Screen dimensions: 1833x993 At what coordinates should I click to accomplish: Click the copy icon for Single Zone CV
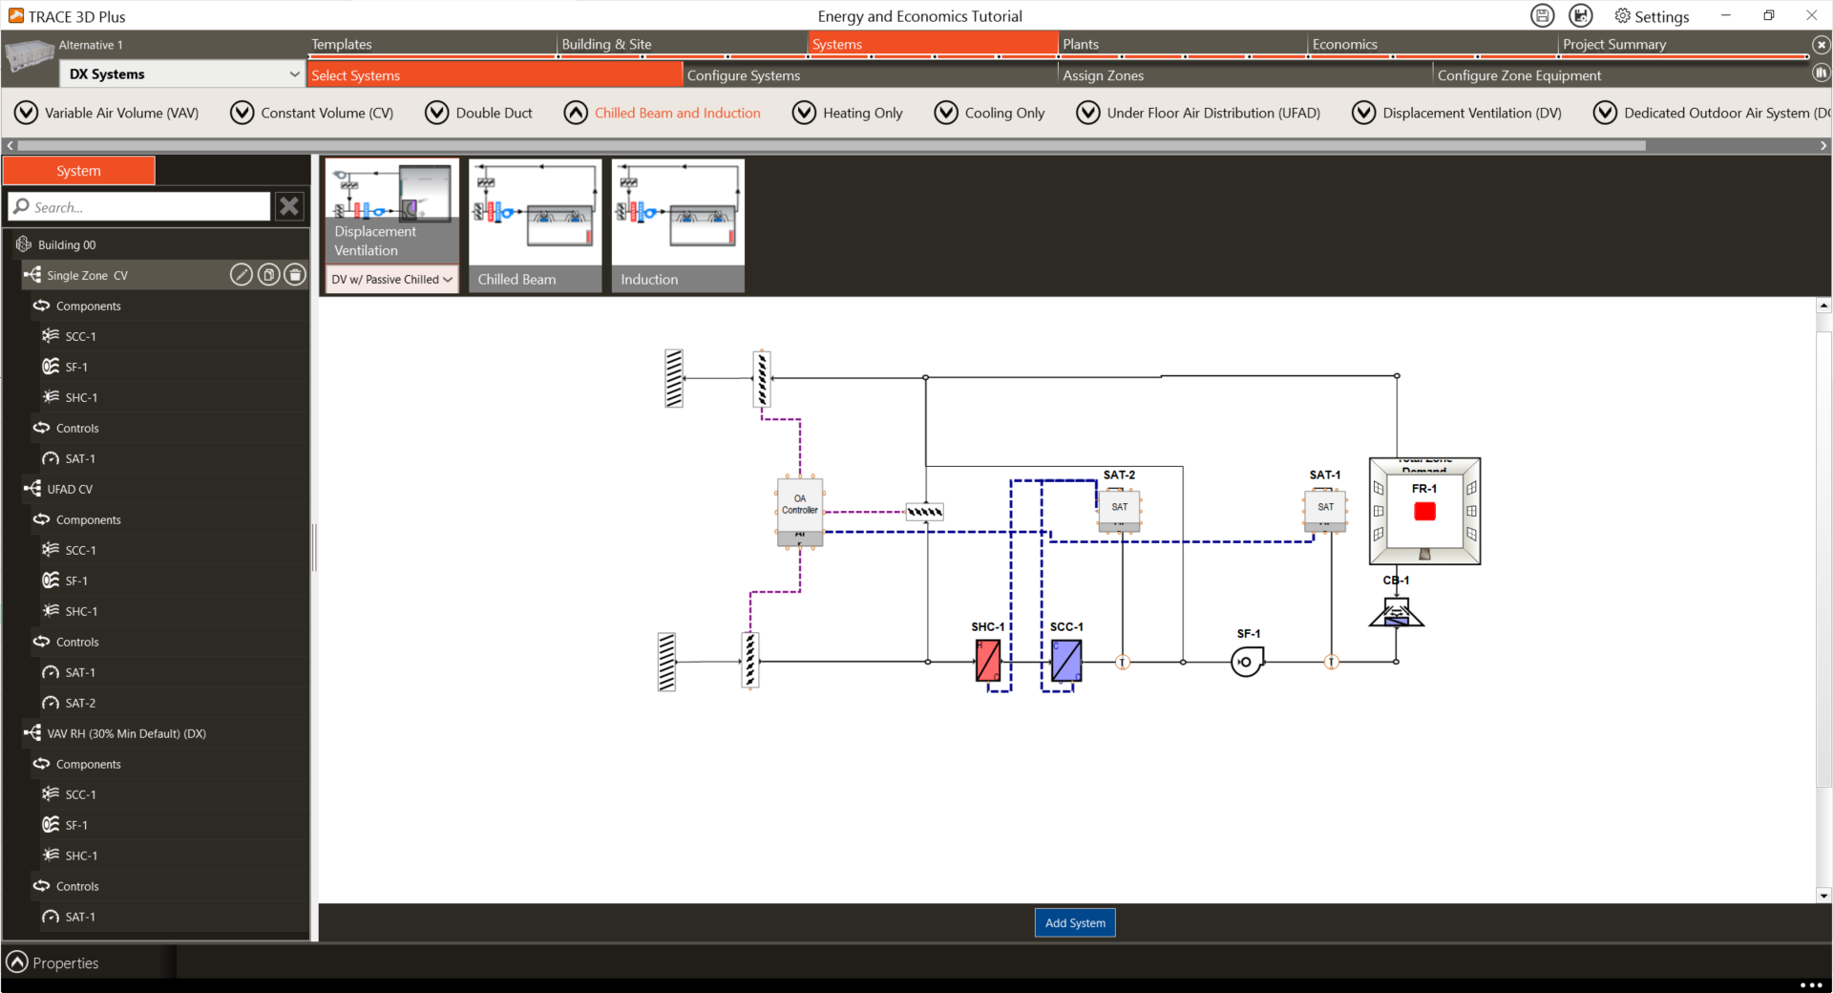tap(268, 275)
